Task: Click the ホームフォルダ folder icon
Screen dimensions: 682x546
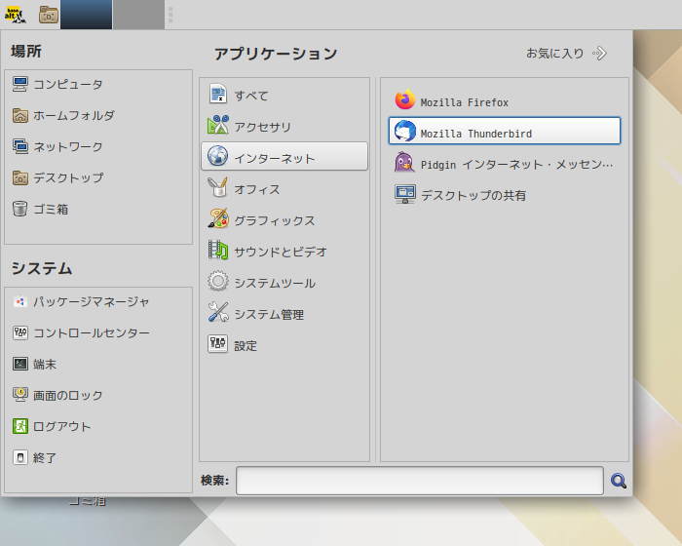Action: [20, 115]
